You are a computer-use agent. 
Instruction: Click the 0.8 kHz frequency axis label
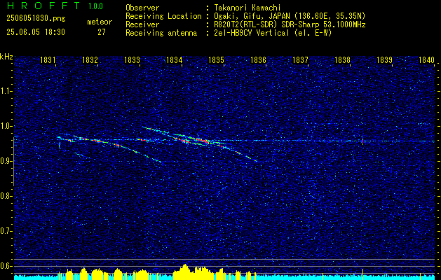pos(6,196)
